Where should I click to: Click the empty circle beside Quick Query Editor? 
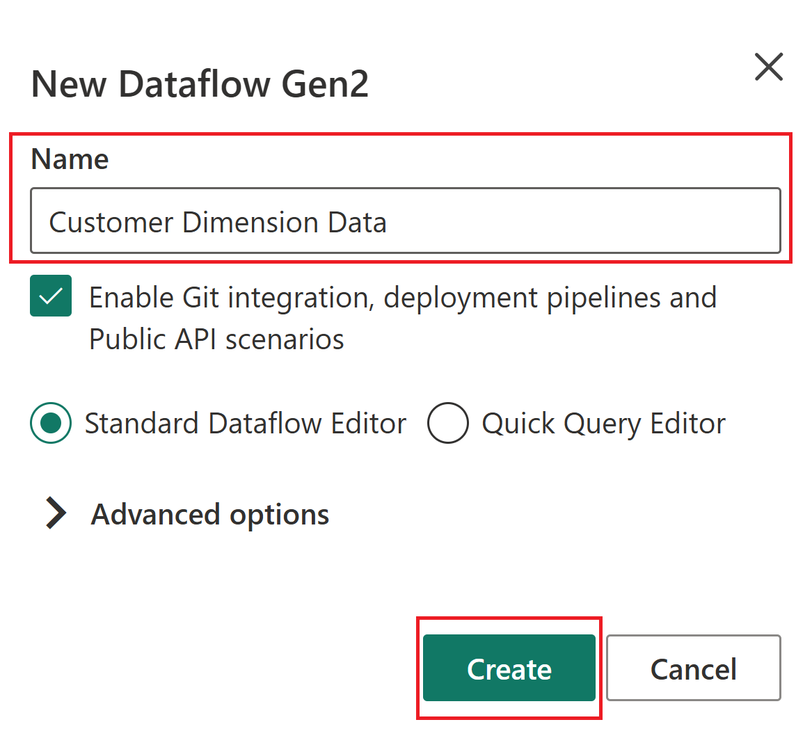click(x=447, y=424)
